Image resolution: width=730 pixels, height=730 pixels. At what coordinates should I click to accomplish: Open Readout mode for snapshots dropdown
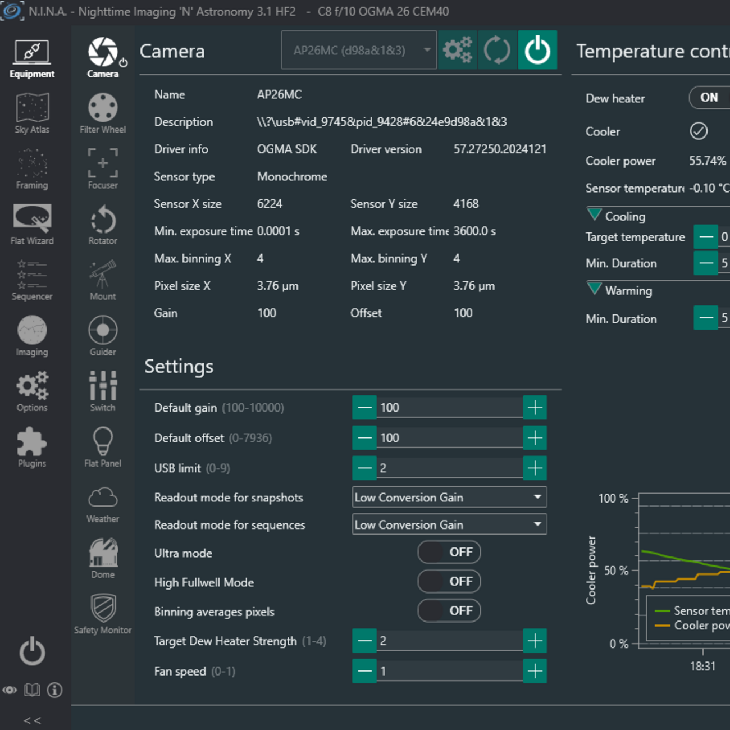pyautogui.click(x=449, y=497)
